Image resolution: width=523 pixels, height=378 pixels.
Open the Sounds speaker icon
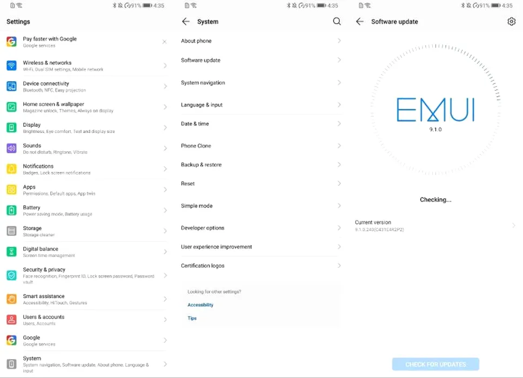12,148
